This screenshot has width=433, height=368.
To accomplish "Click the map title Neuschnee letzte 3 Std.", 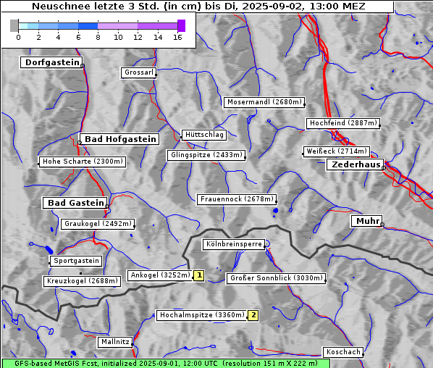I will click(198, 7).
